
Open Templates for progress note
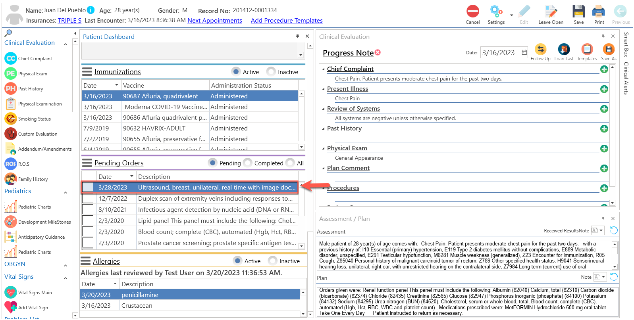click(587, 49)
